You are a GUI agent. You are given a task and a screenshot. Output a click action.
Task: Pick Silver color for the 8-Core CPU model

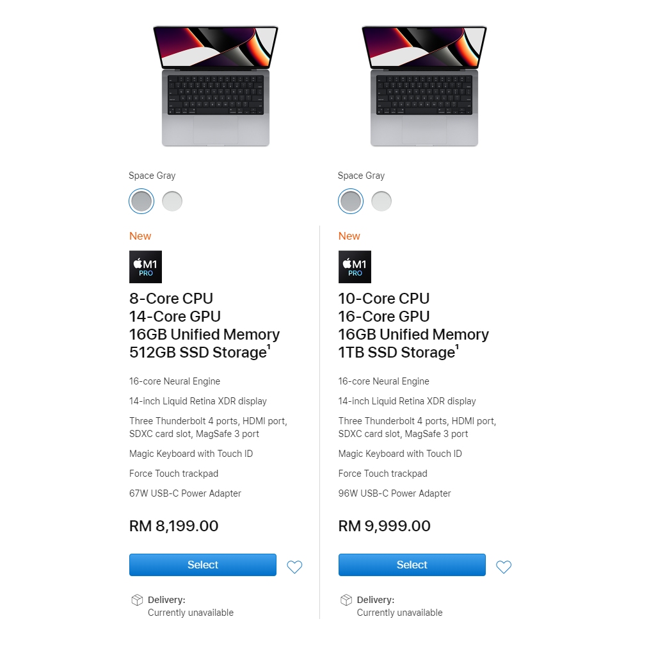click(172, 201)
